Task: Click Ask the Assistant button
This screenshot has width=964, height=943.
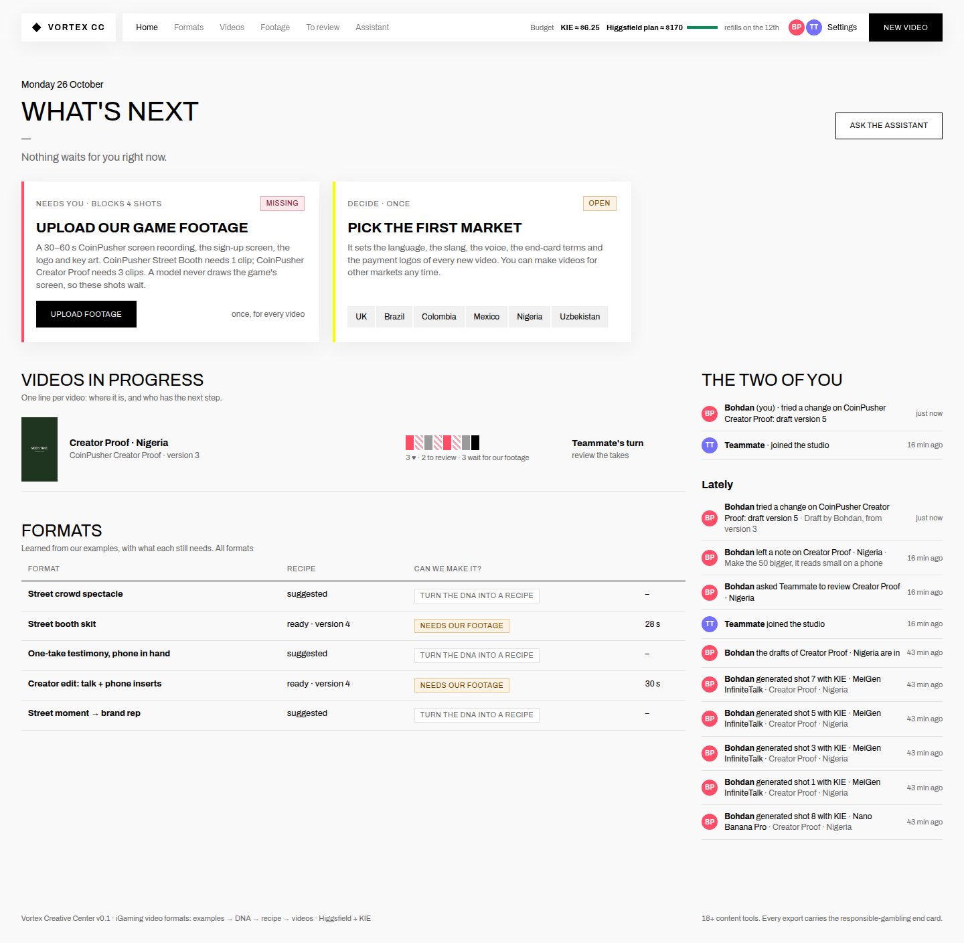Action: click(888, 126)
